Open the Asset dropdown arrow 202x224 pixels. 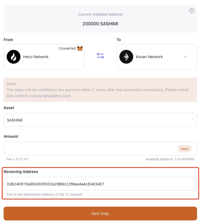tap(192, 119)
